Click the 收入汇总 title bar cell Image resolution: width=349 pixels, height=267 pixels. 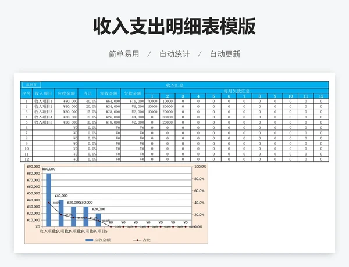pos(174,85)
